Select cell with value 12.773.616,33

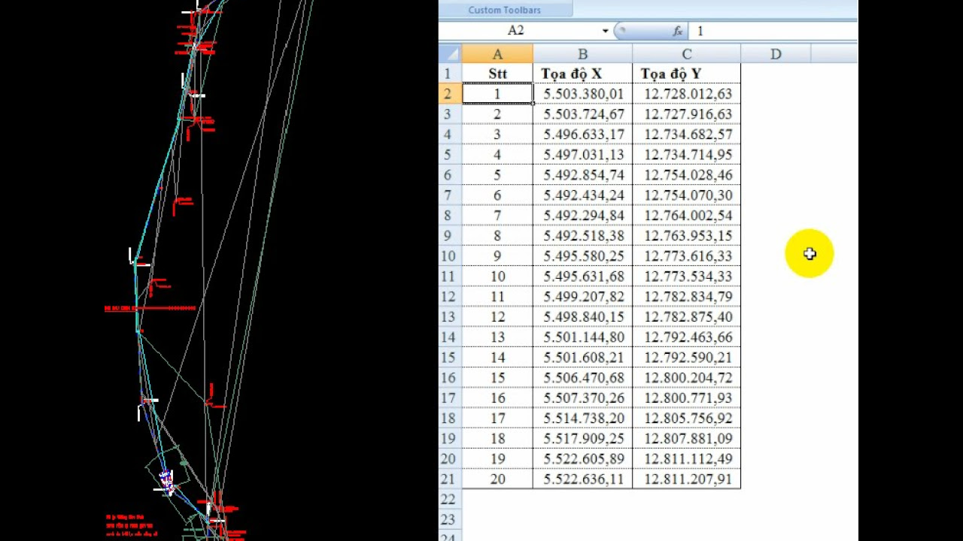click(x=686, y=256)
